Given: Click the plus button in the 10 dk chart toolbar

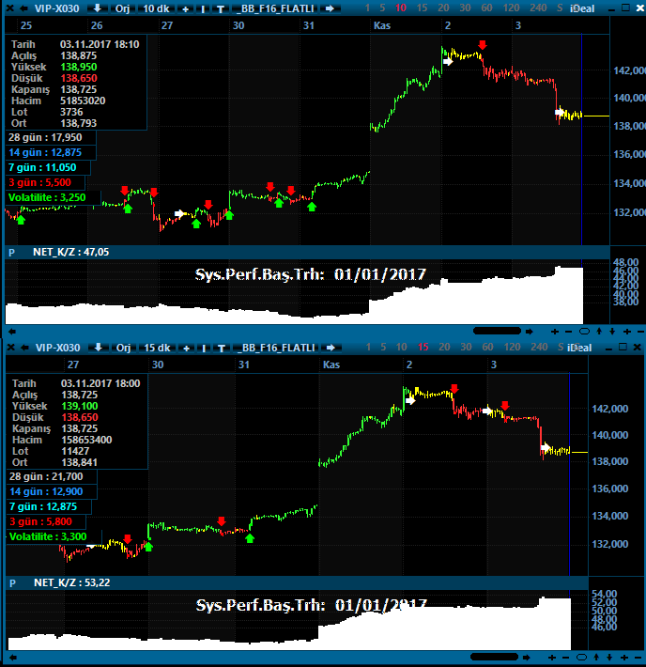Looking at the screenshot, I should [185, 8].
